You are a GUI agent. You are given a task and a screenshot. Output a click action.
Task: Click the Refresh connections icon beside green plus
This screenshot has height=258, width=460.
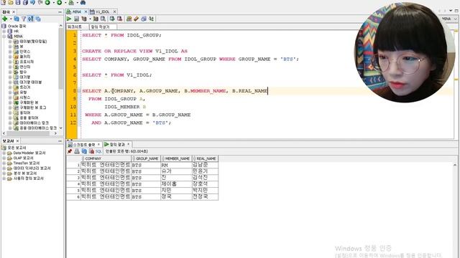point(17,19)
